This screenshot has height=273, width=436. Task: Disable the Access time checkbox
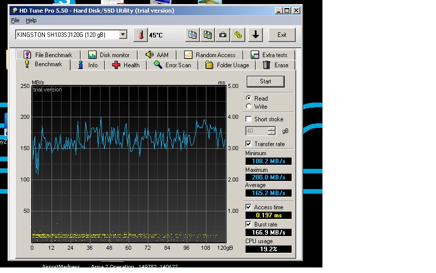click(x=248, y=207)
